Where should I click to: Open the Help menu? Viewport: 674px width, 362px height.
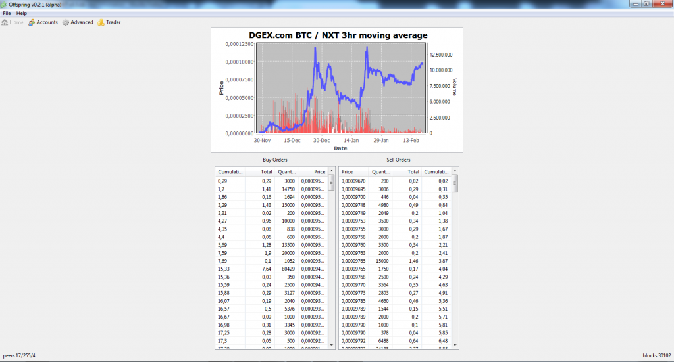click(22, 13)
